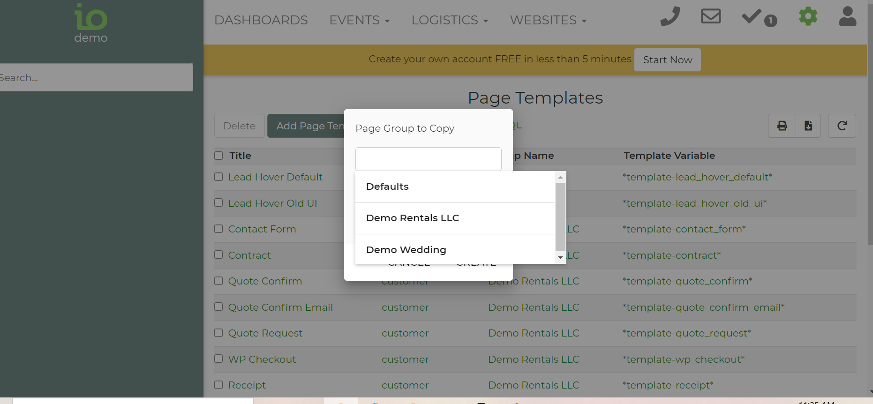
Task: Click the Delete button
Action: pos(240,126)
